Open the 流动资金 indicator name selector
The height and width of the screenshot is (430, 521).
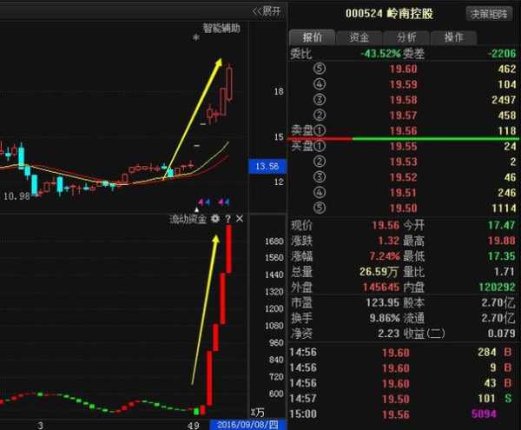(187, 218)
